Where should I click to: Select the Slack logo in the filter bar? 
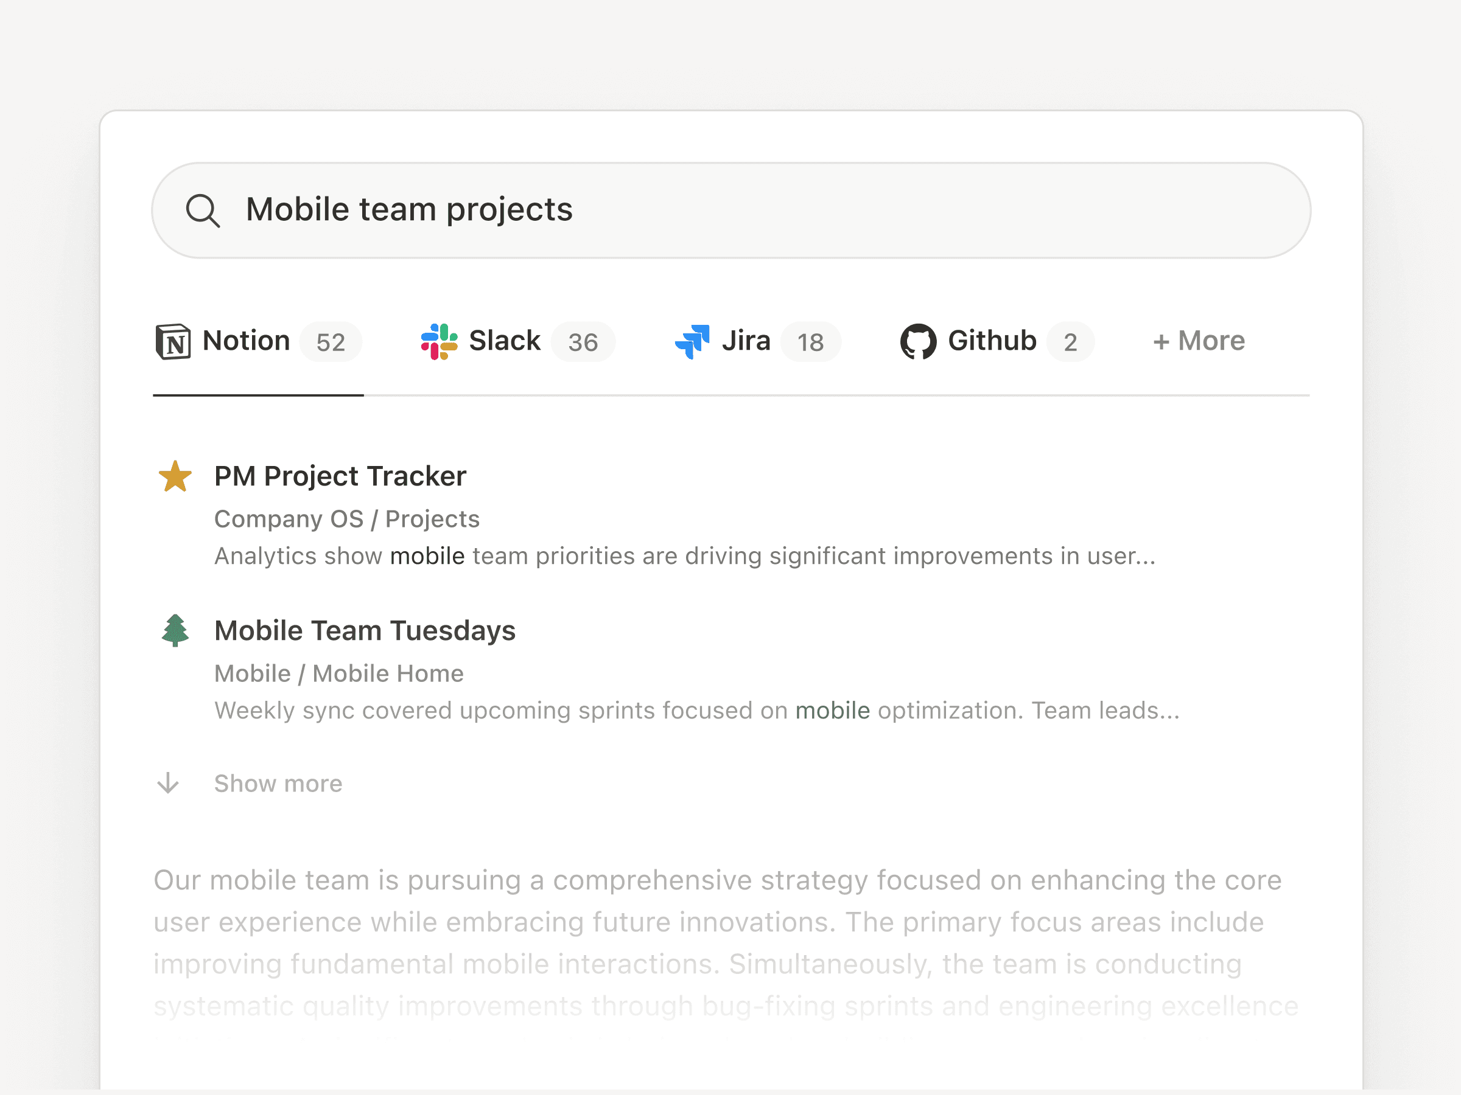[440, 341]
